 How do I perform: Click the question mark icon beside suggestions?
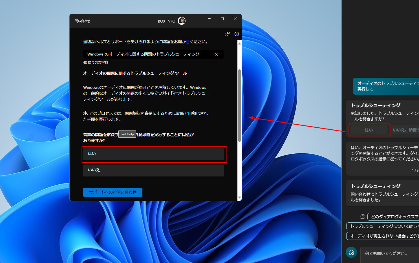(363, 216)
